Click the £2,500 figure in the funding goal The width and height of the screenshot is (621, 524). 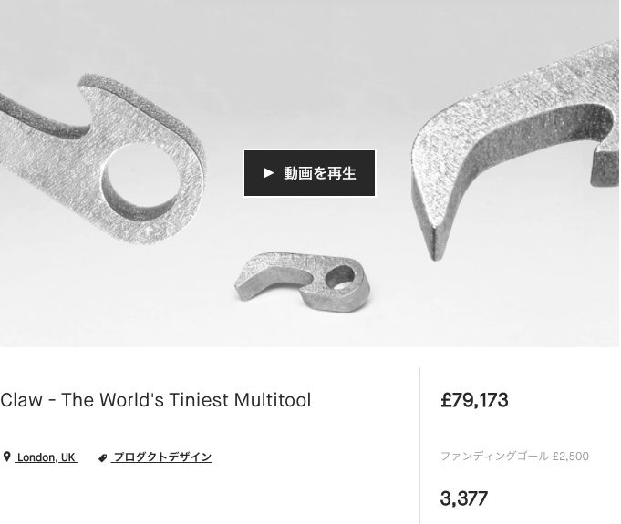571,457
